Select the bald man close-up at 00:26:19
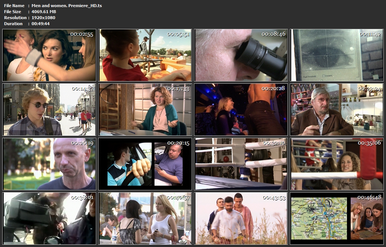This screenshot has height=247, width=386. pyautogui.click(x=49, y=164)
